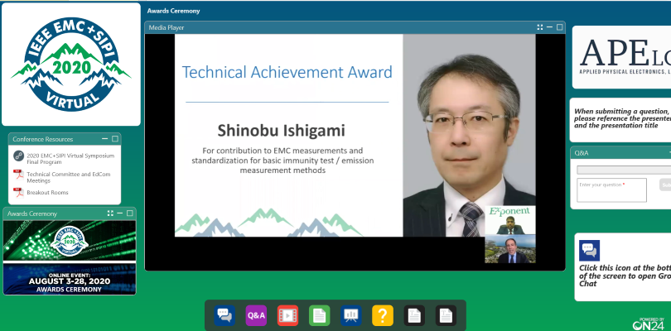The image size is (671, 331).
Task: Open the blue slides presentation dock icon
Action: coord(351,315)
